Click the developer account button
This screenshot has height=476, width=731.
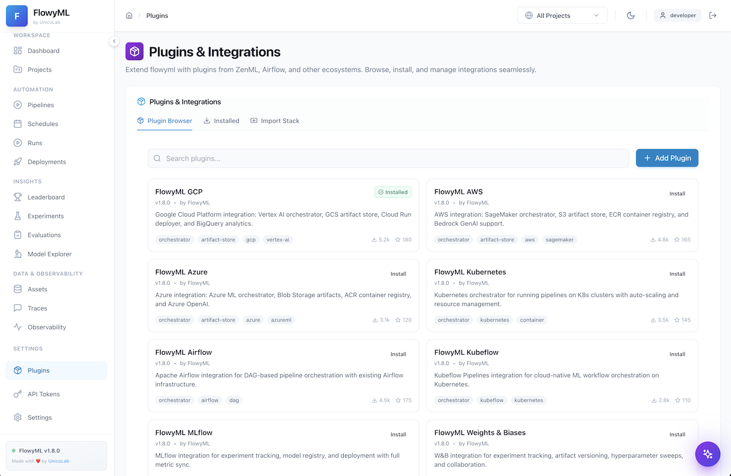click(677, 15)
